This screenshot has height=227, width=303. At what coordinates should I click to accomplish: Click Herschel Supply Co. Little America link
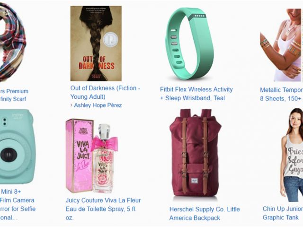(x=205, y=213)
